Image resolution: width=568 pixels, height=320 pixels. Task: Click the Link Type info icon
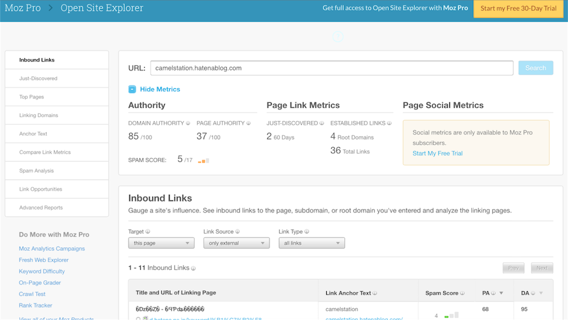click(307, 231)
